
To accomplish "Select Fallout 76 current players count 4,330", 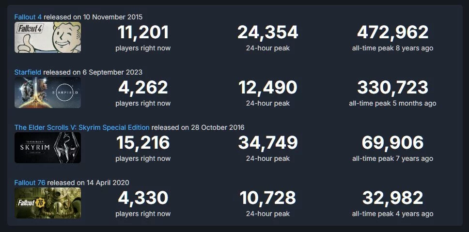I will (143, 198).
